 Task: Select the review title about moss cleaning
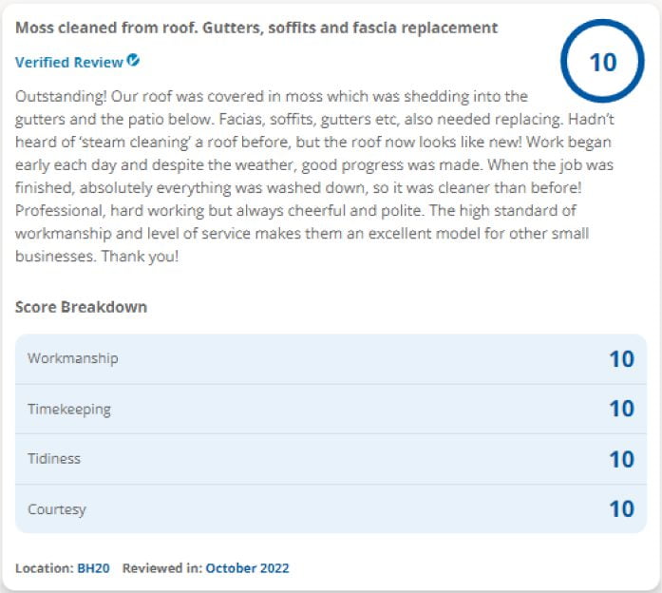pos(256,28)
